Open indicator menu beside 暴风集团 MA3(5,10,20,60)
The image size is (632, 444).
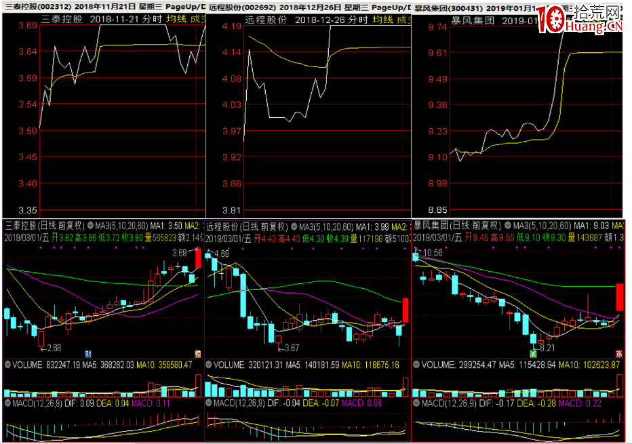click(x=508, y=226)
